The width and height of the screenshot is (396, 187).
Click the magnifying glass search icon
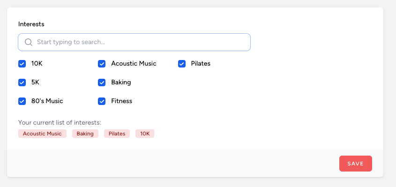[x=29, y=42]
